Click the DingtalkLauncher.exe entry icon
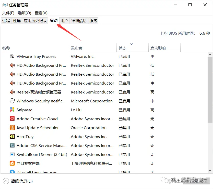Image resolution: width=213 pixels, height=189 pixels. pos(12,172)
